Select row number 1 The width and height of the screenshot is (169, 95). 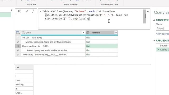coord(18,37)
